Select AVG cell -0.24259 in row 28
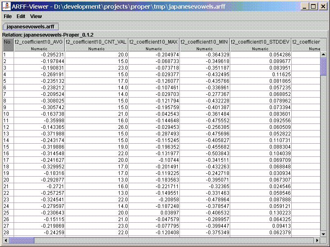 39,233
